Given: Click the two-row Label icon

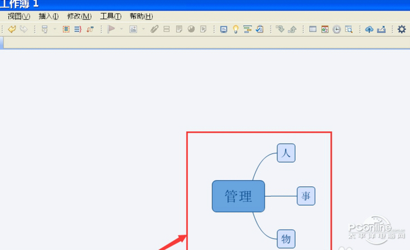Looking at the screenshot, I should pyautogui.click(x=166, y=29).
